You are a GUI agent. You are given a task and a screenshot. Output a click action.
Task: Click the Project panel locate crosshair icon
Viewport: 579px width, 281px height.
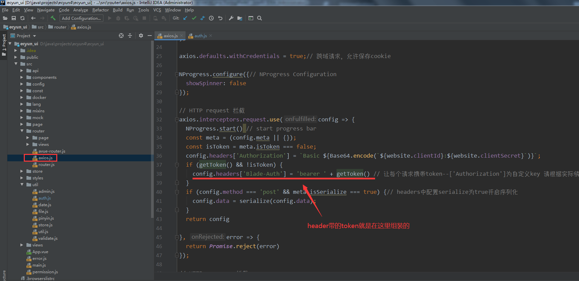tap(121, 36)
